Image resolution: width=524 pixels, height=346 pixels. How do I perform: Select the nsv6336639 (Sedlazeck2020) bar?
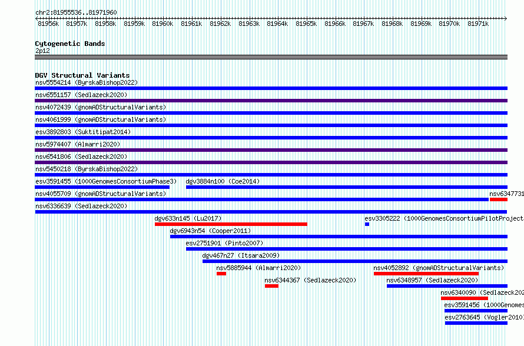271,212
